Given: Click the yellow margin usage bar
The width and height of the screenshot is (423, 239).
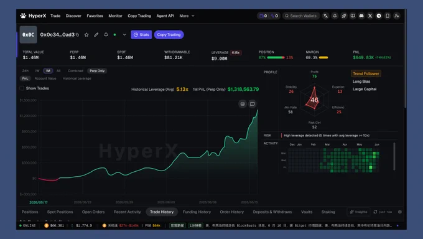Looking at the screenshot, I should point(323,57).
